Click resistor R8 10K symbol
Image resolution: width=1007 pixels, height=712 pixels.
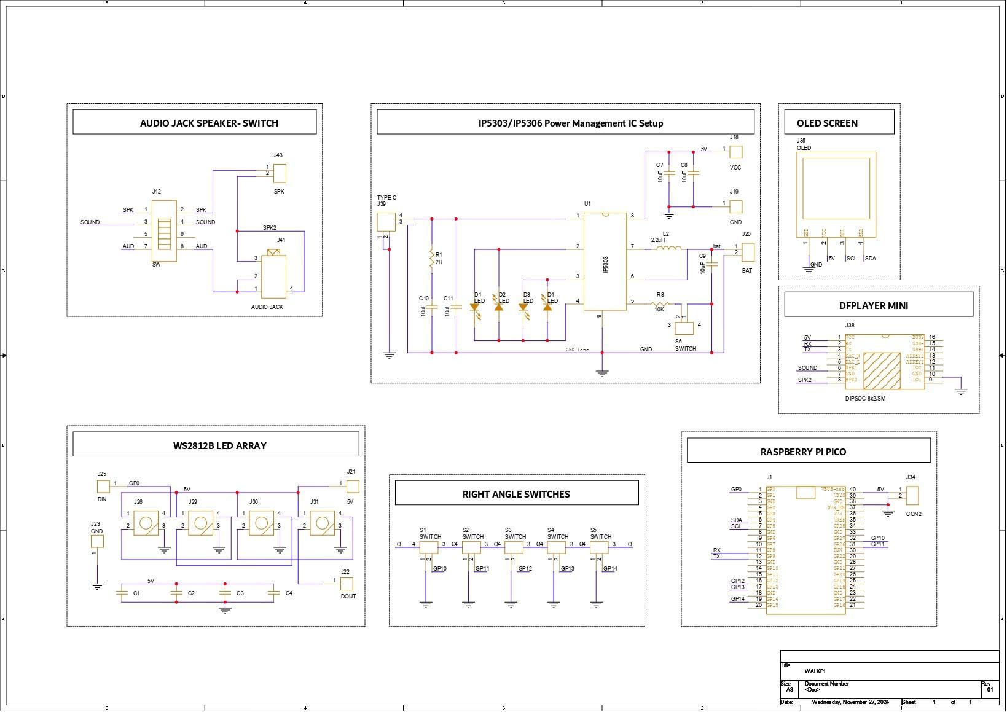660,303
